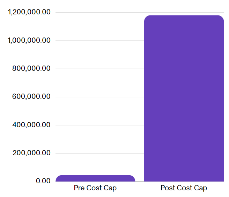Select the tall Post Cost Cap bar
229x197 pixels.
(184, 98)
